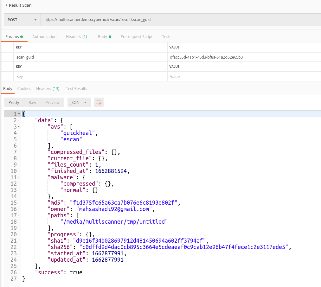Switch response view to Preview

click(x=52, y=102)
